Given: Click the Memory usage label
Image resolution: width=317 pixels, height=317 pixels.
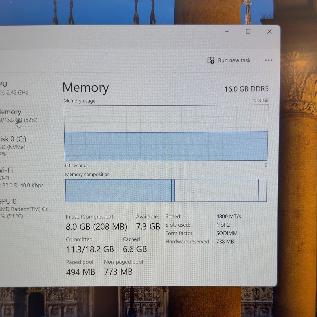Looking at the screenshot, I should pyautogui.click(x=80, y=101).
